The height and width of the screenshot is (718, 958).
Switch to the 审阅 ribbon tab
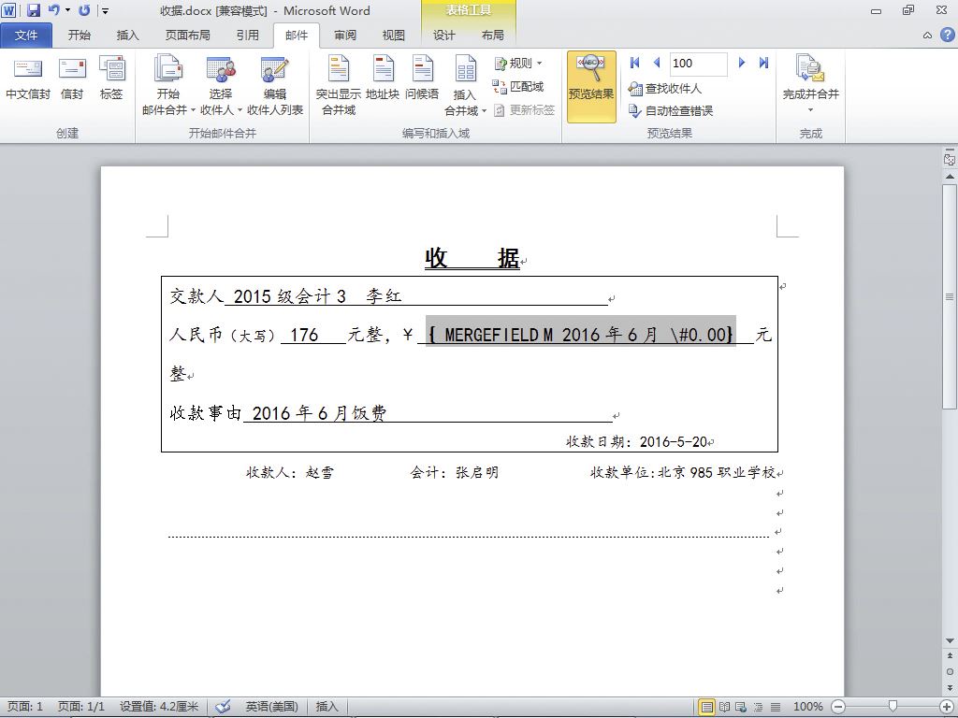click(x=345, y=36)
